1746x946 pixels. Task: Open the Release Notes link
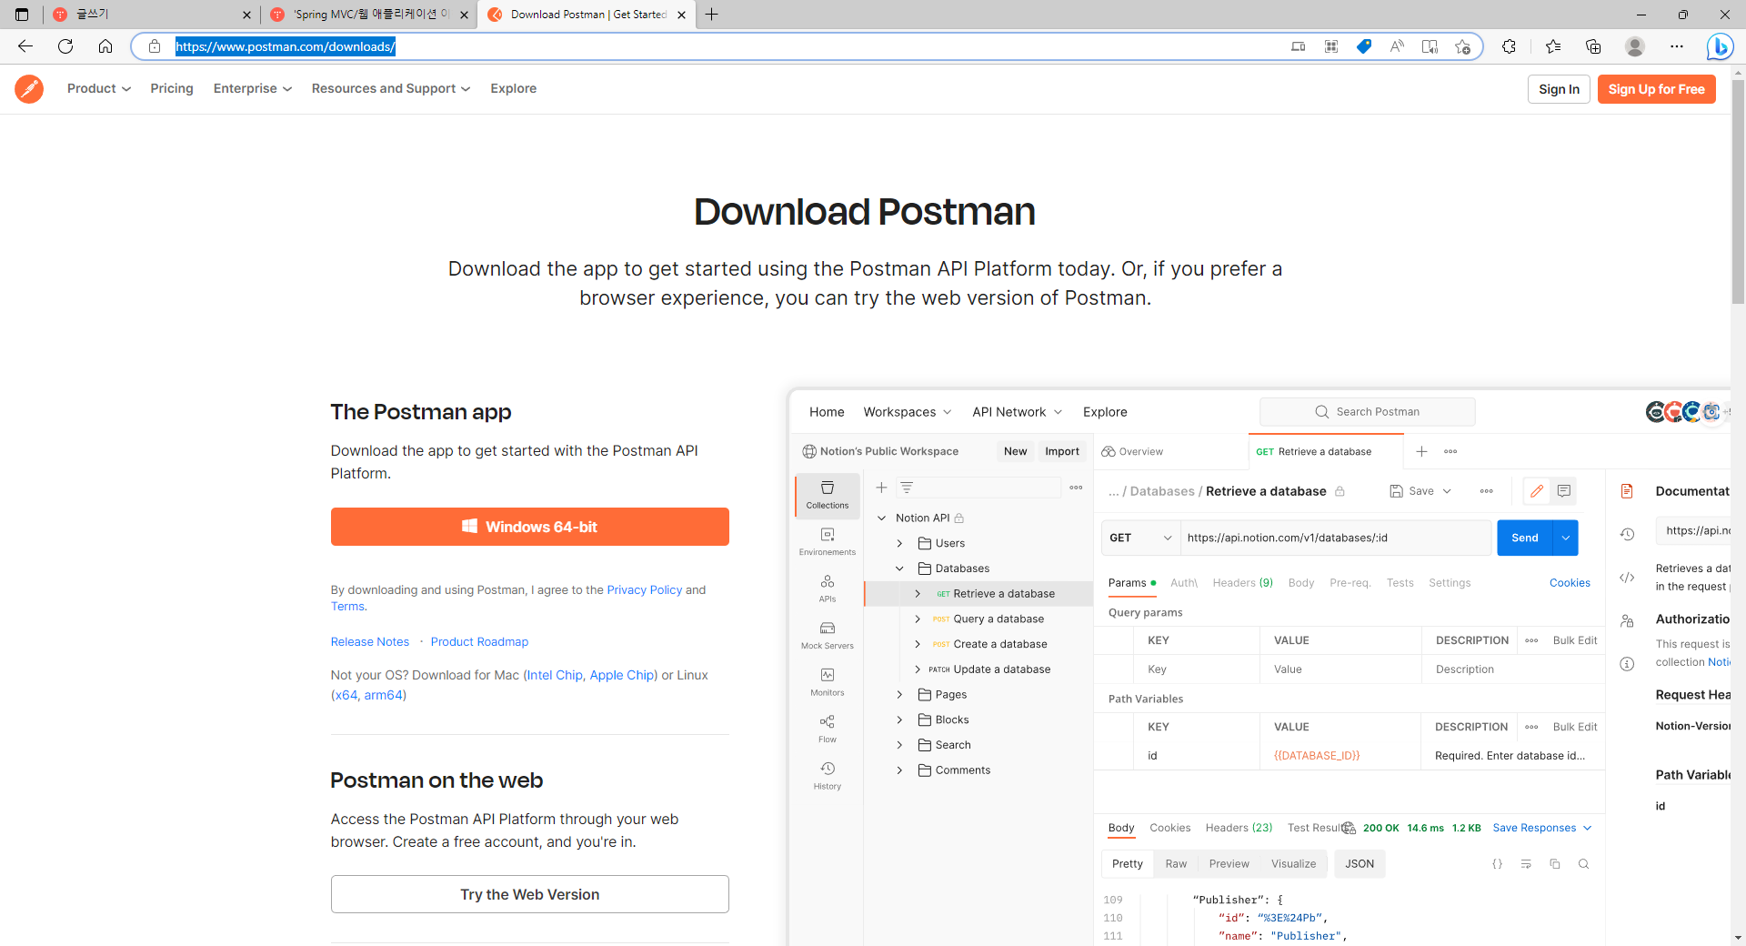(370, 641)
